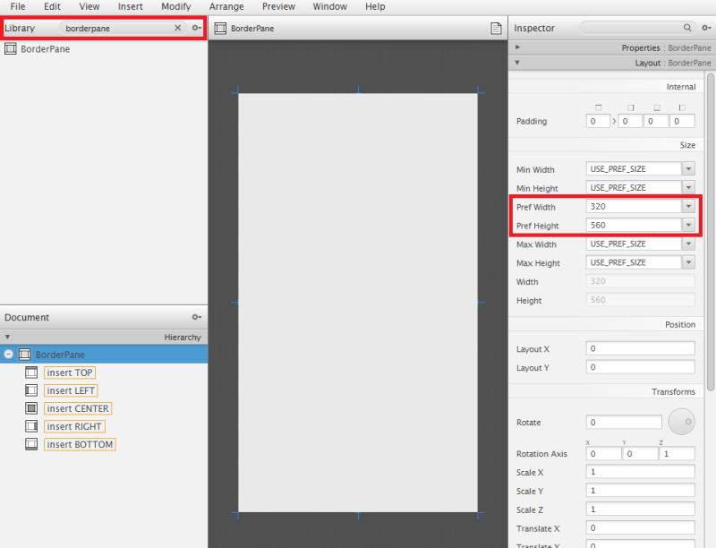
Task: Select the insert BOTTOM placeholder label
Action: pyautogui.click(x=80, y=444)
